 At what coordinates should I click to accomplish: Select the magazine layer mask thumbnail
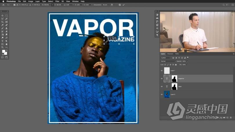[174, 78]
